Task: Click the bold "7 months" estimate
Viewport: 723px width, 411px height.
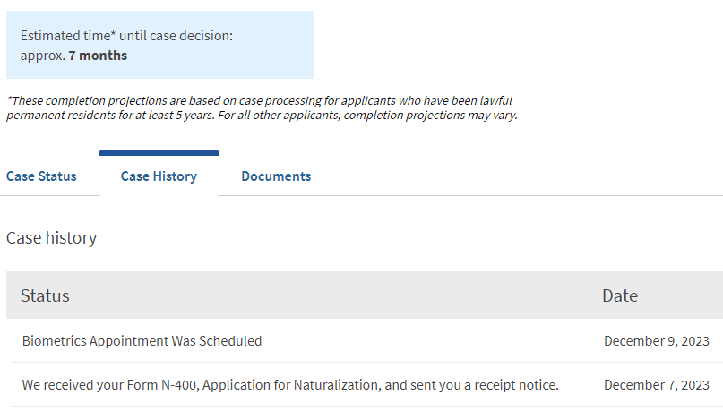Action: coord(98,56)
